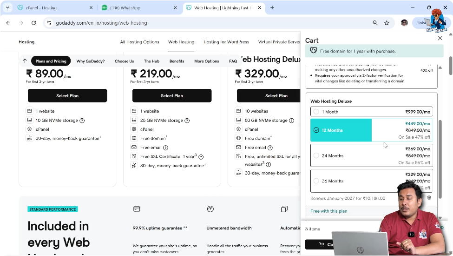This screenshot has height=256, width=453.
Task: Delete Web Hosting Deluxe with trash icon
Action: [x=429, y=197]
